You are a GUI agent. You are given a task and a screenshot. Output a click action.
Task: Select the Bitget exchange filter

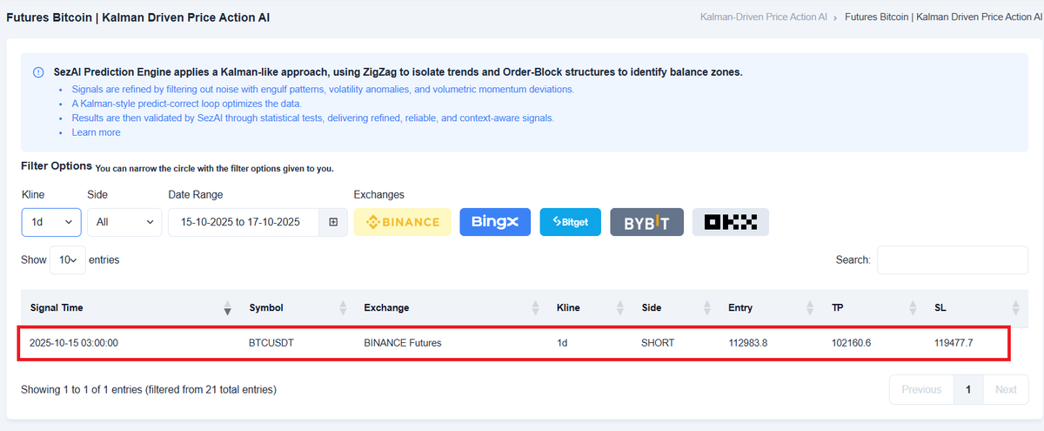[x=570, y=222]
